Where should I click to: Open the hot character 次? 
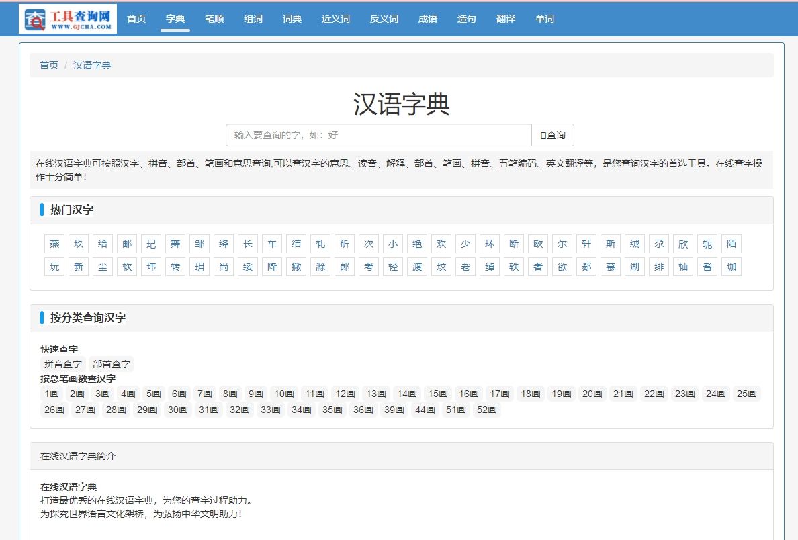coord(369,244)
